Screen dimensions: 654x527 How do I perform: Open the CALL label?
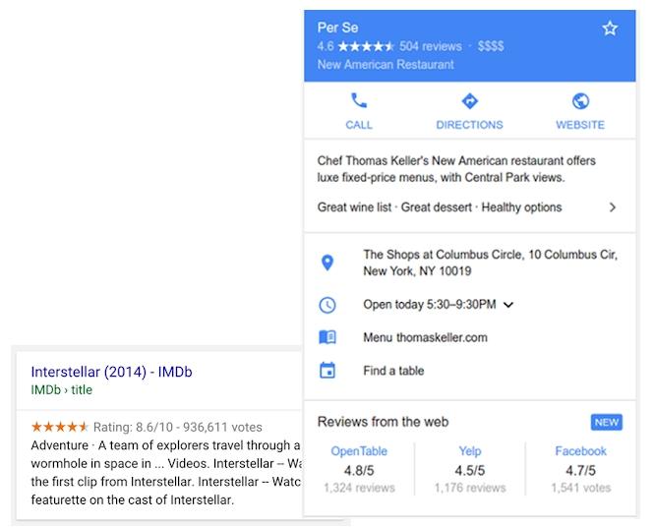pyautogui.click(x=359, y=125)
